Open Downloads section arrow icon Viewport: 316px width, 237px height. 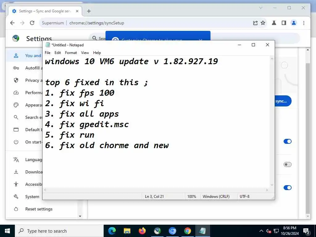(16, 172)
